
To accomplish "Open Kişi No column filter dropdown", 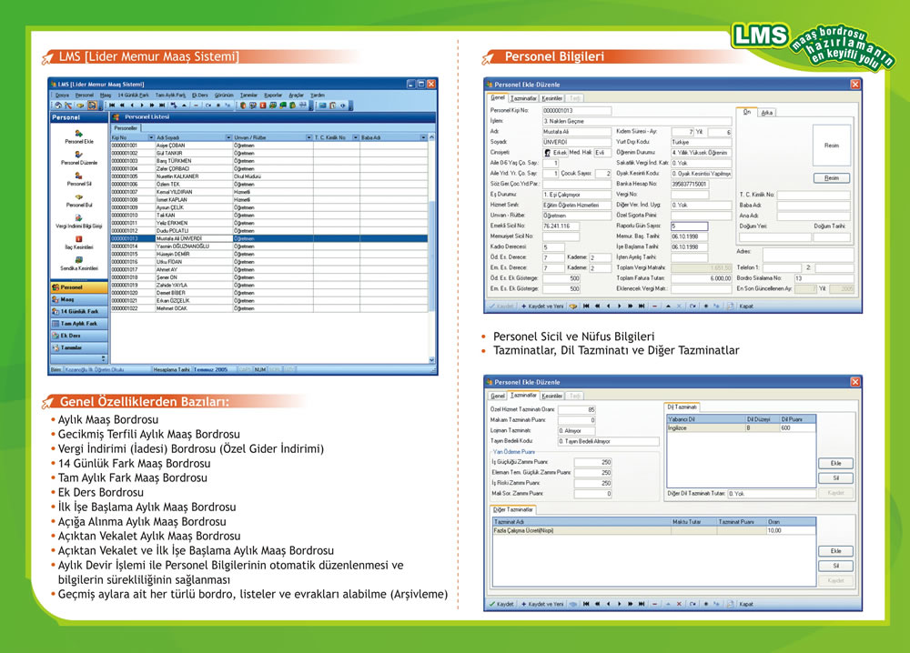I will 151,137.
